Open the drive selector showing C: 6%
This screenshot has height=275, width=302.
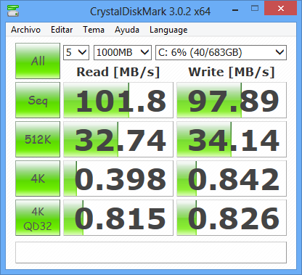pyautogui.click(x=221, y=52)
